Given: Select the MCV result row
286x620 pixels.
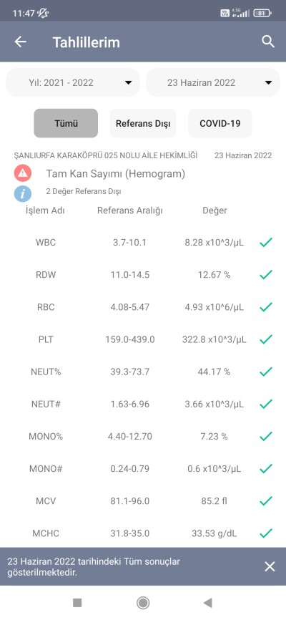Looking at the screenshot, I should [x=143, y=501].
